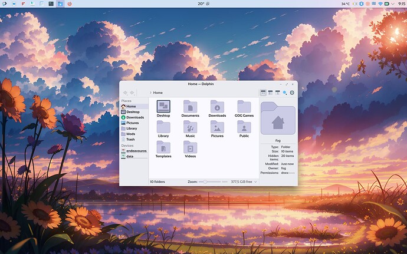This screenshot has height=254, width=407.
Task: Launch the orange browser icon in top panel
Action: [70, 4]
